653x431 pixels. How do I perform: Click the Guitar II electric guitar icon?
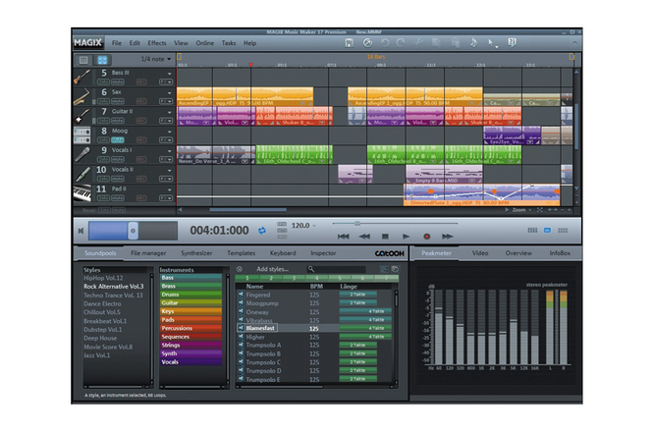click(82, 116)
